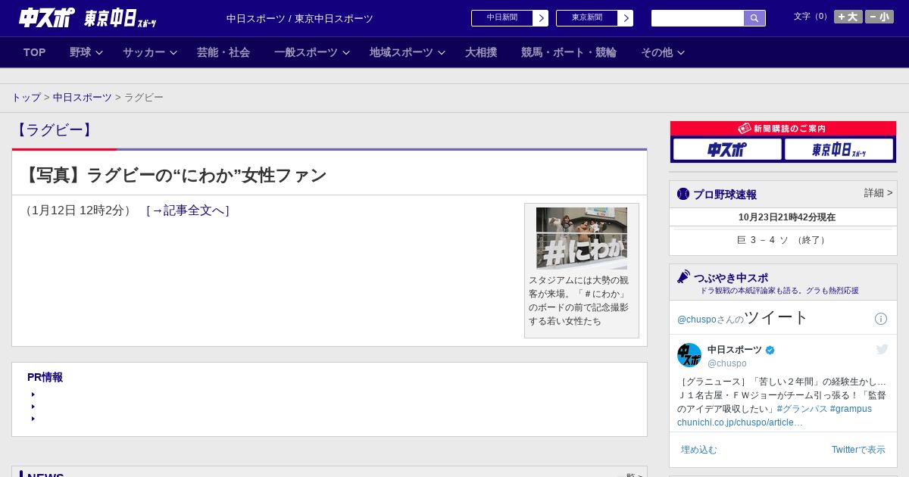Open the 一般スポーツ navigation menu
Image resolution: width=909 pixels, height=477 pixels.
pyautogui.click(x=306, y=52)
